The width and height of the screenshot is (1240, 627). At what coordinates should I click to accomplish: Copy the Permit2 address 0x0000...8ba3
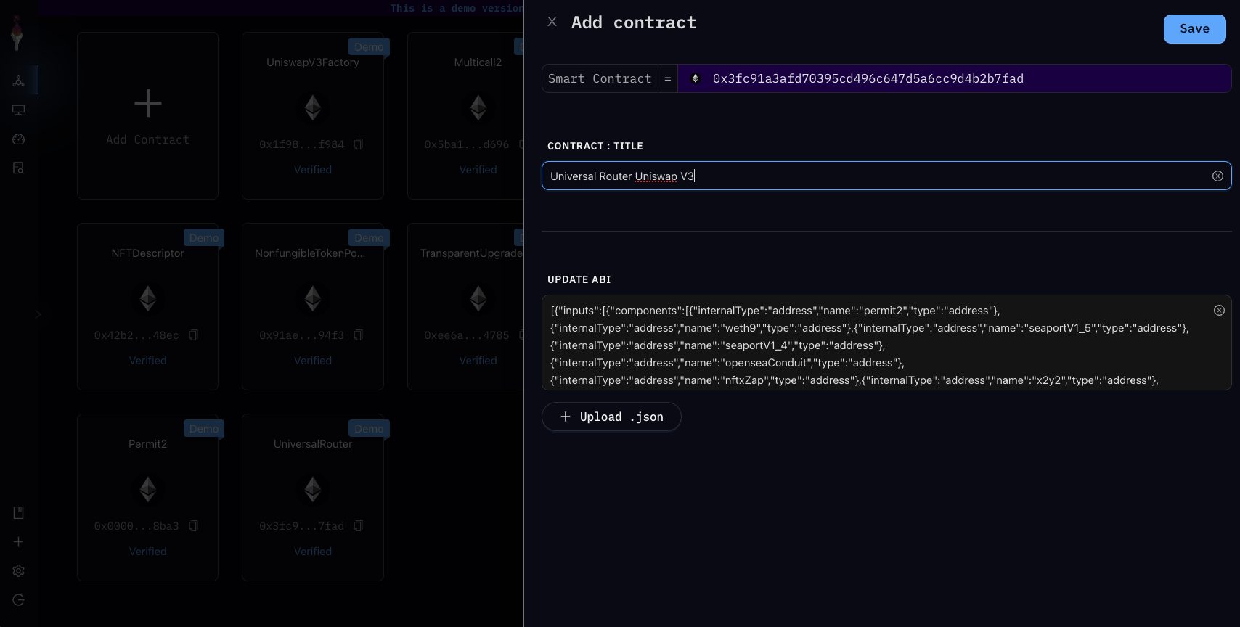(x=193, y=526)
